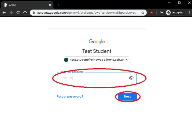
Task: Reload the current page
Action: (18, 13)
